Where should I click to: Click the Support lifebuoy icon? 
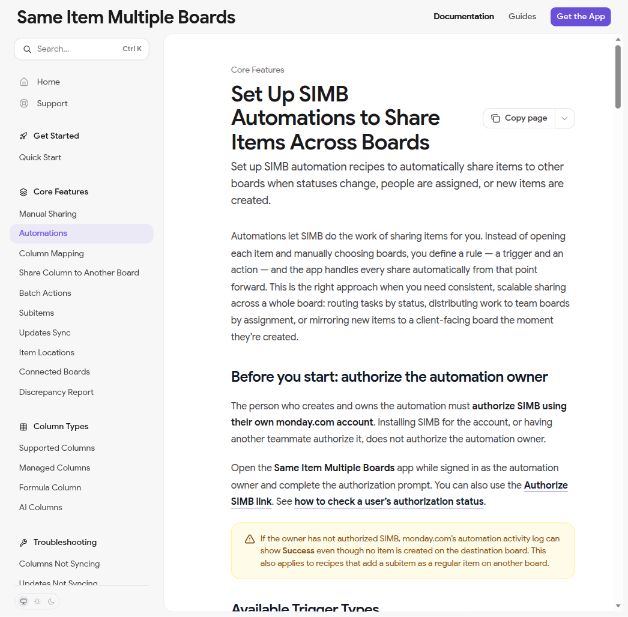pos(24,103)
